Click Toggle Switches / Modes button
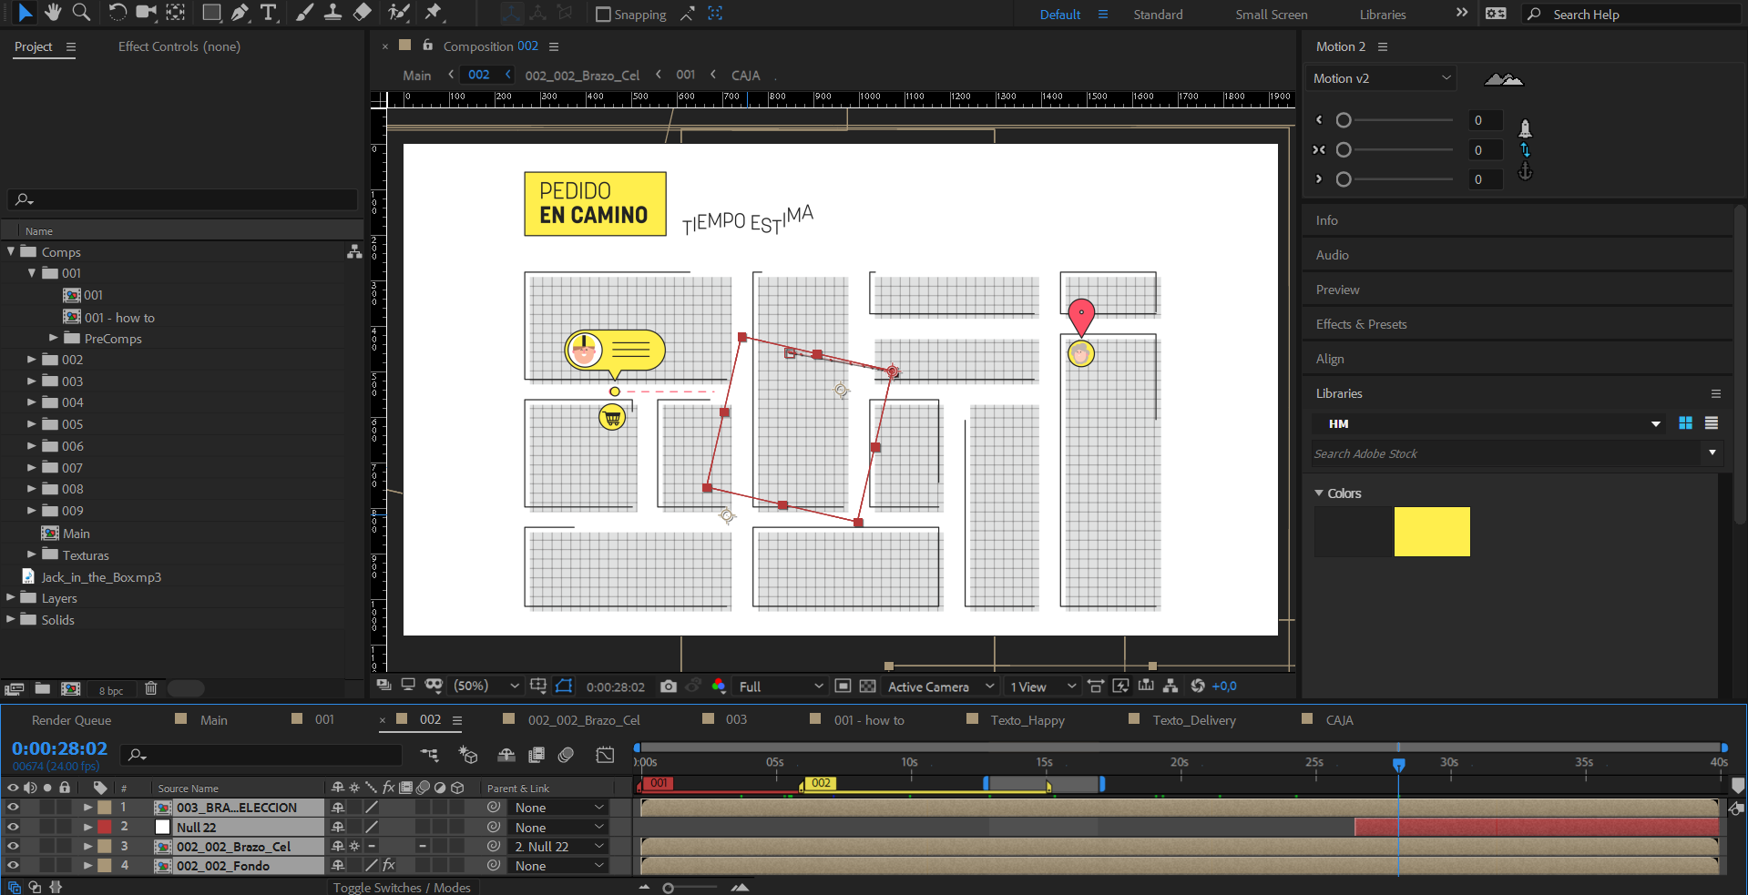Image resolution: width=1748 pixels, height=895 pixels. [x=402, y=888]
